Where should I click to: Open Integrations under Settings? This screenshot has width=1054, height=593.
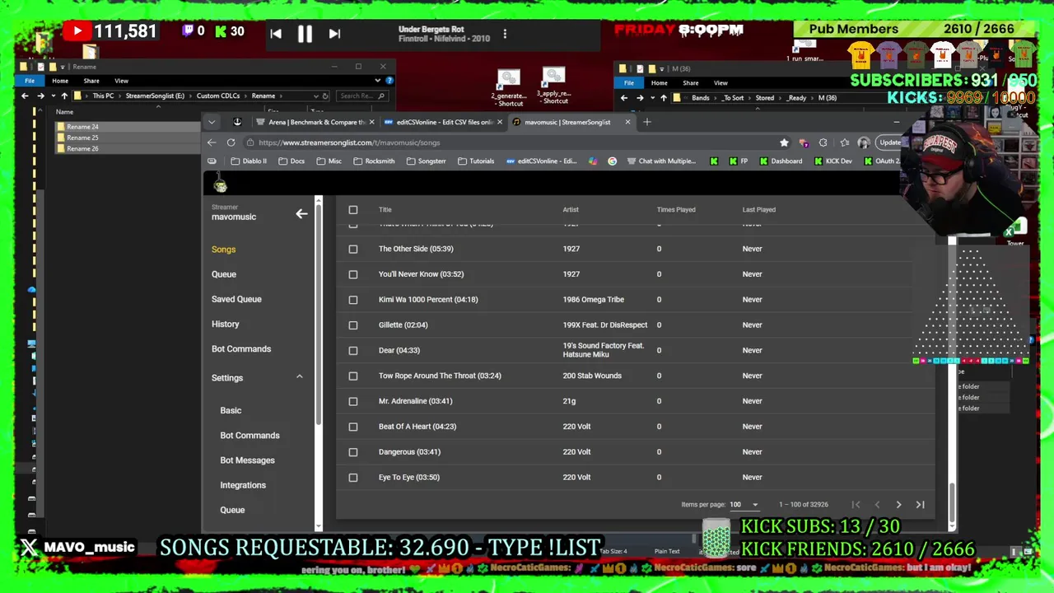point(243,485)
